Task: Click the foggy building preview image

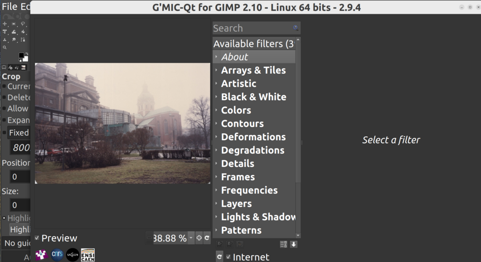Action: point(123,123)
